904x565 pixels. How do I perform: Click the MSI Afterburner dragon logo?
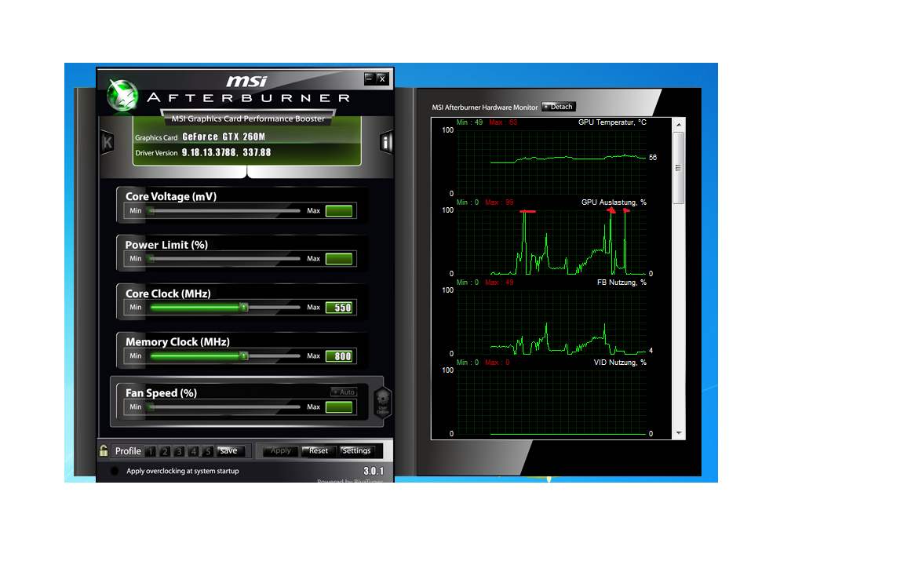coord(122,95)
